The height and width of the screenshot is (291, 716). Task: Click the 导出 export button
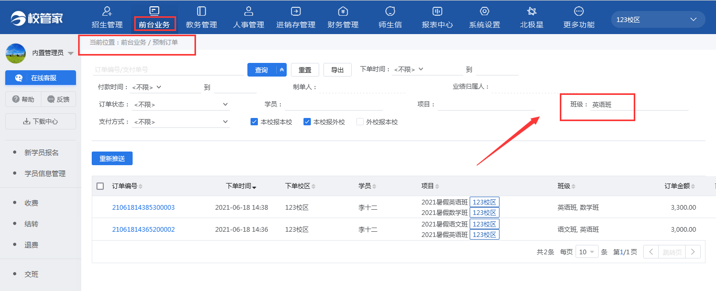(338, 70)
